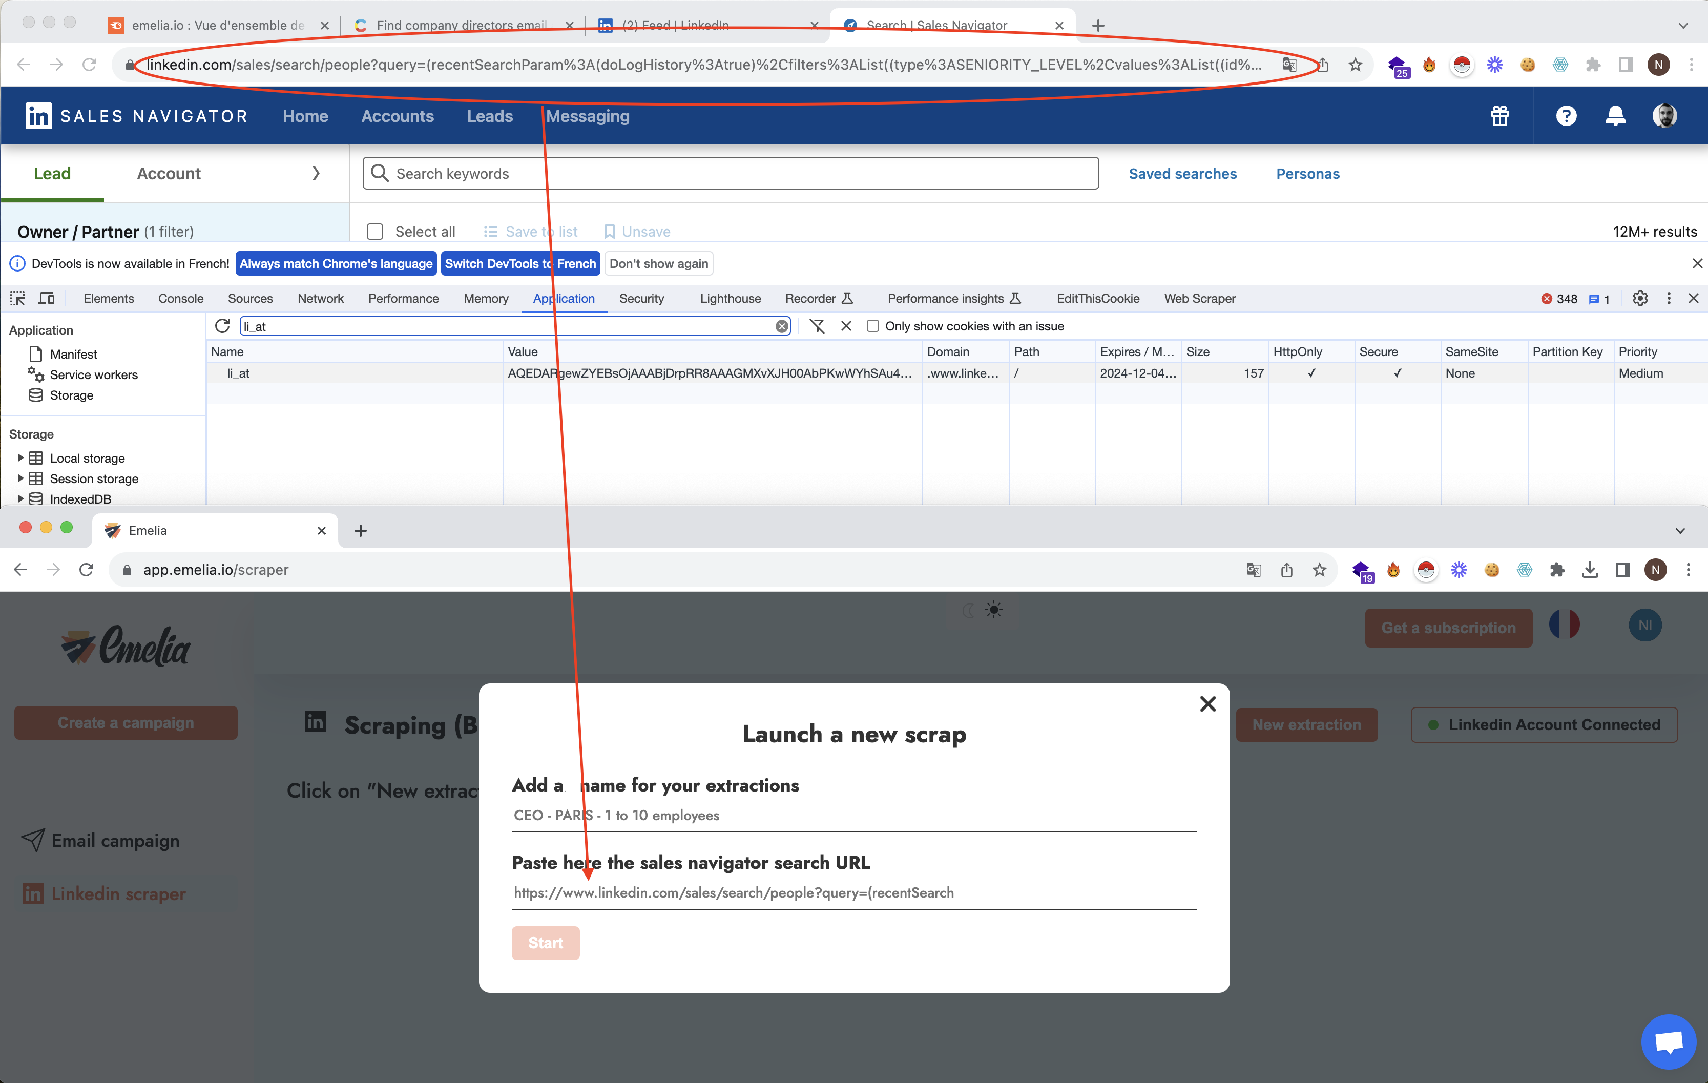This screenshot has height=1083, width=1708.
Task: Open Messaging in Sales Navigator menu
Action: [x=587, y=116]
